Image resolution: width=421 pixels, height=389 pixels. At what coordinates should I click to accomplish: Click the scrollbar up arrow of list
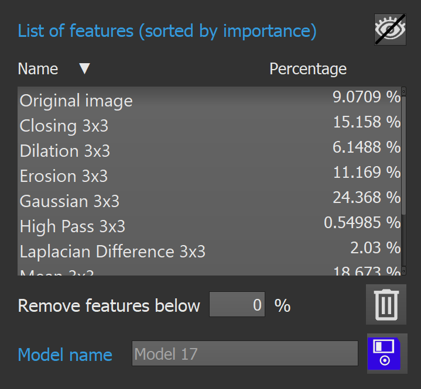click(403, 91)
